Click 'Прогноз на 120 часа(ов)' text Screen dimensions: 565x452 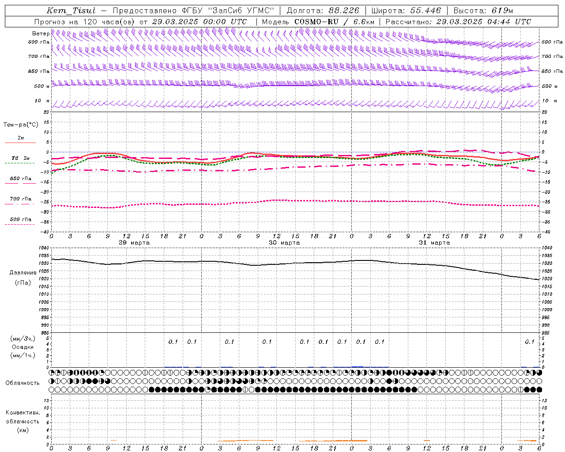coord(85,22)
